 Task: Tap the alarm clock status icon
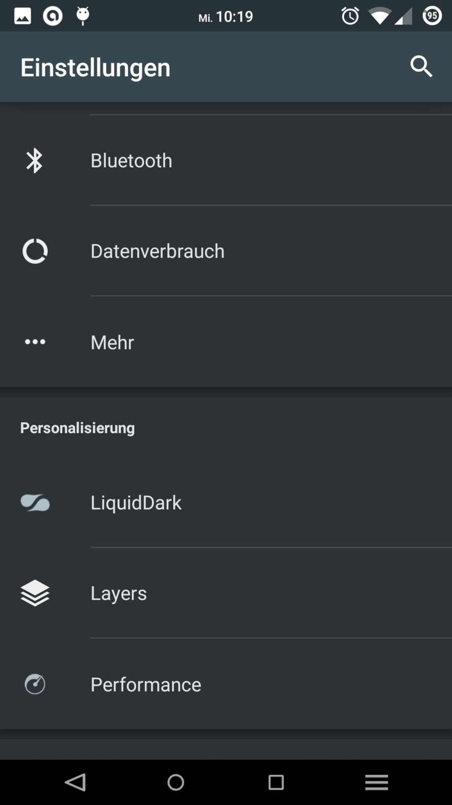(x=350, y=16)
